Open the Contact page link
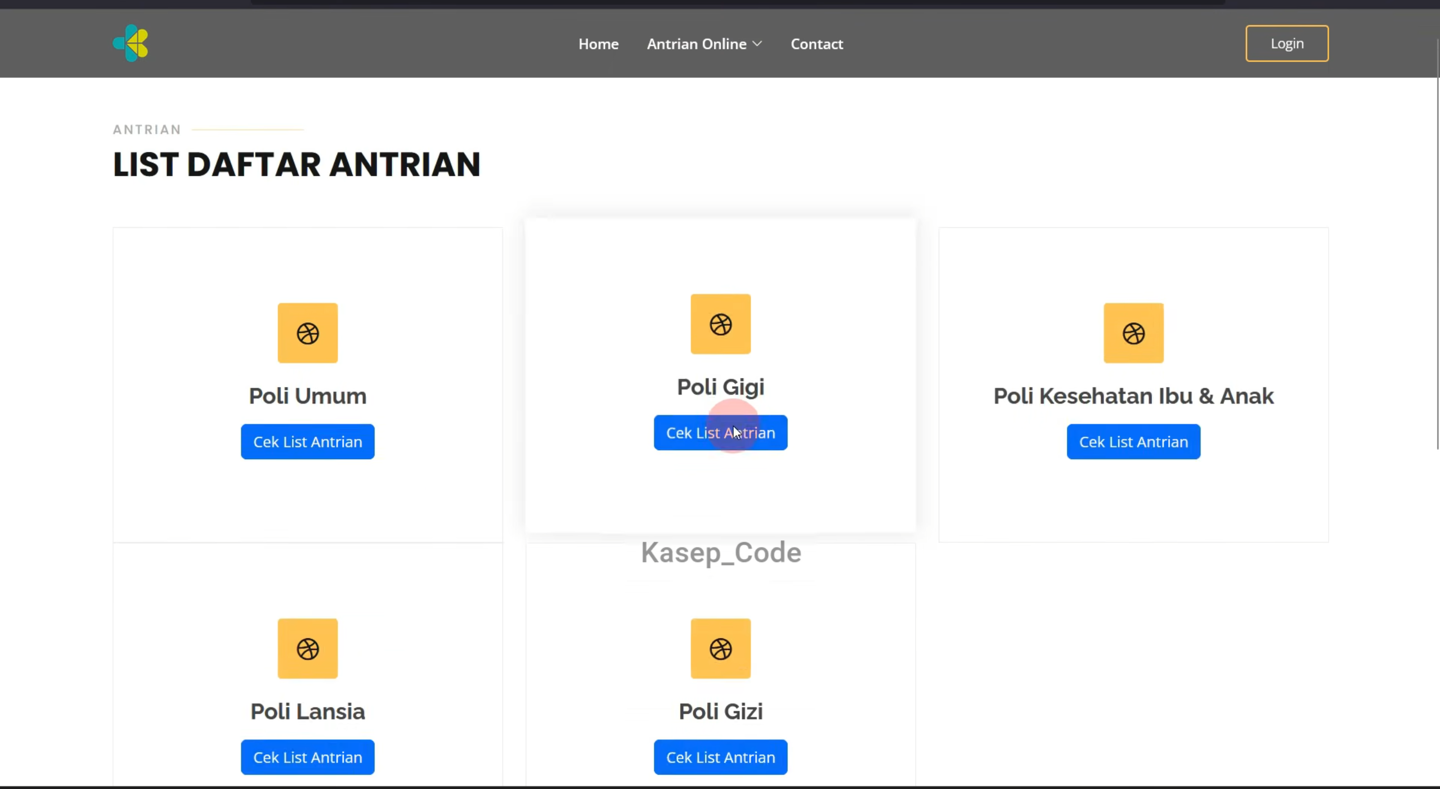The height and width of the screenshot is (789, 1440). tap(817, 44)
